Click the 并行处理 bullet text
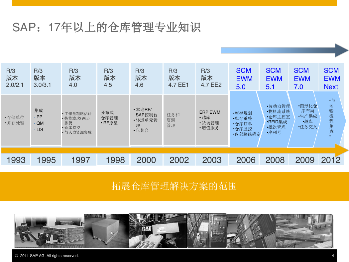349x262 pixels. coord(15,123)
